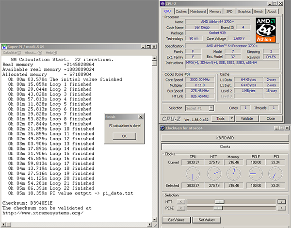
Task: Click the Code Name value San Diego
Action: [202, 27]
